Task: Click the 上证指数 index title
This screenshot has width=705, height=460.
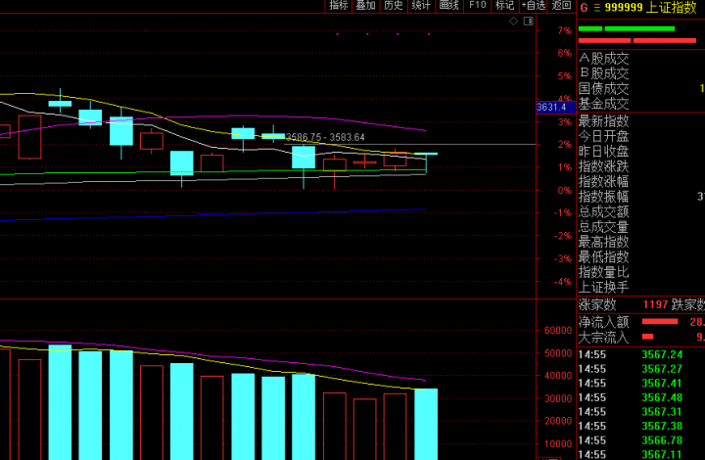Action: pyautogui.click(x=671, y=7)
